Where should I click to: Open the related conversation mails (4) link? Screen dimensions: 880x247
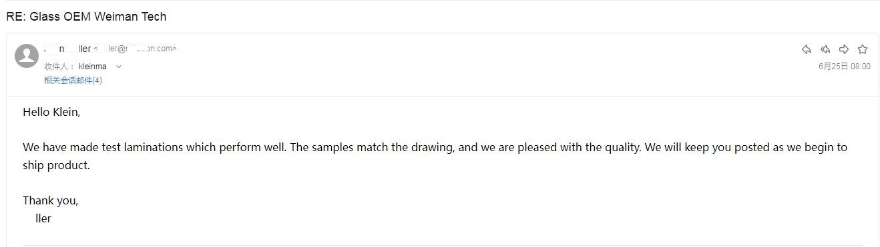pyautogui.click(x=73, y=81)
